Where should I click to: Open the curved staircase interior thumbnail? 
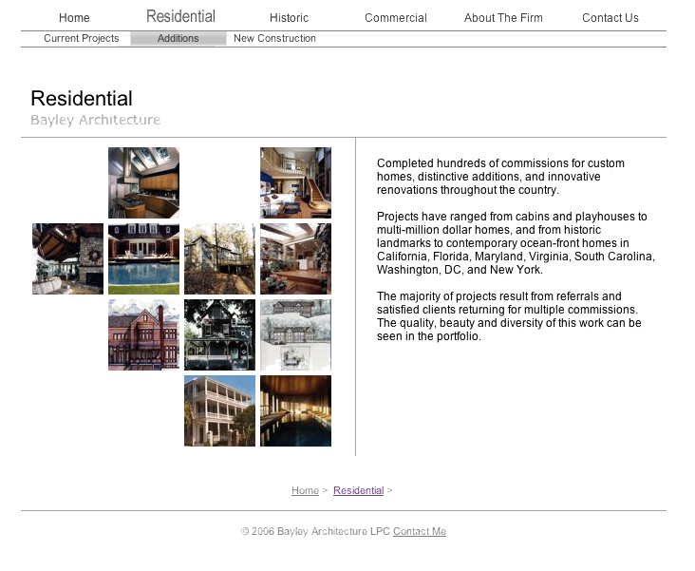click(x=295, y=182)
